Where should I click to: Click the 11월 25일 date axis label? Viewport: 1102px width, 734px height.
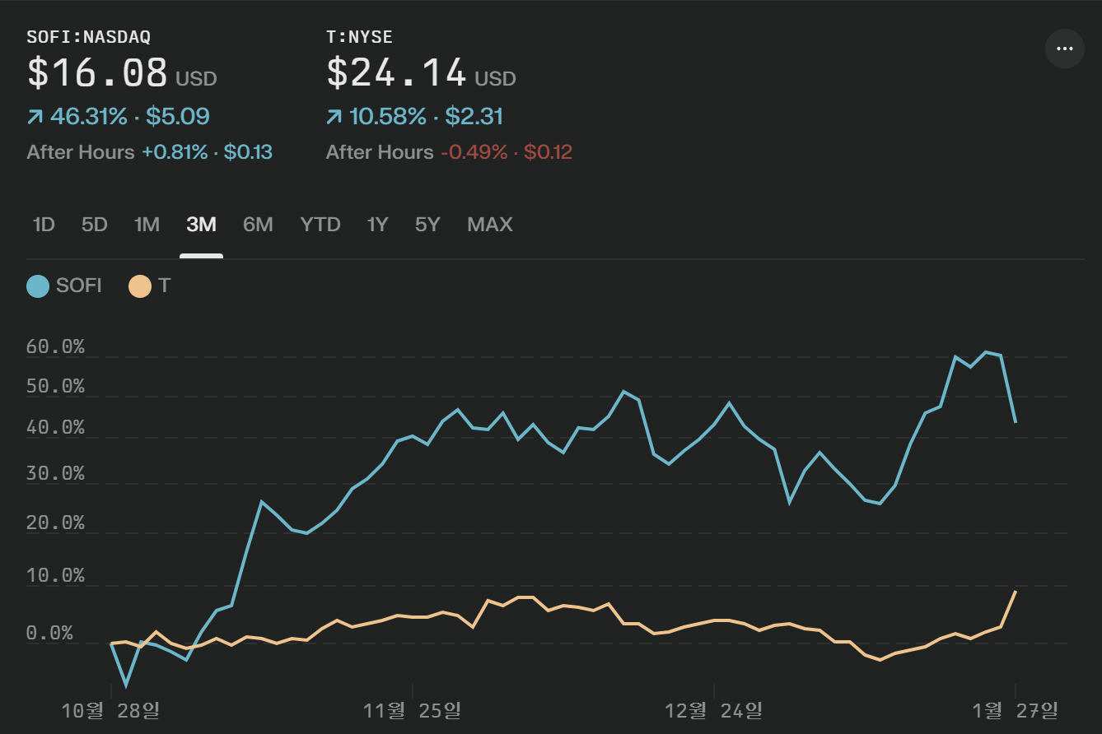413,710
